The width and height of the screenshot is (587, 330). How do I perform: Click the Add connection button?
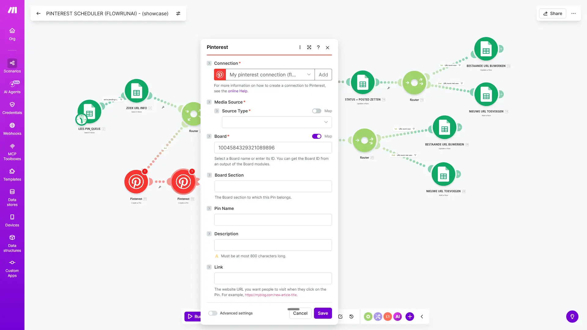point(323,75)
